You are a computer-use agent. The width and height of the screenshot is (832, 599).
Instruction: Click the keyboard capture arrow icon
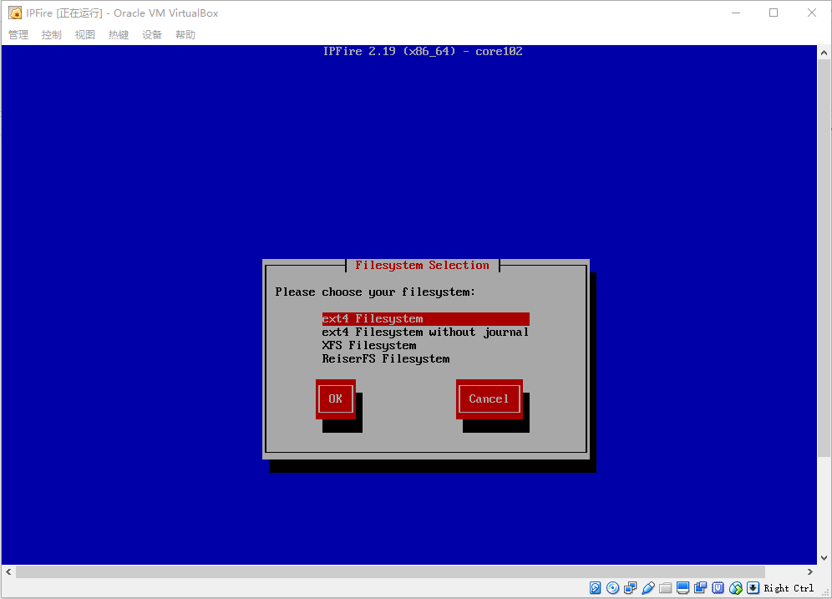[x=753, y=588]
